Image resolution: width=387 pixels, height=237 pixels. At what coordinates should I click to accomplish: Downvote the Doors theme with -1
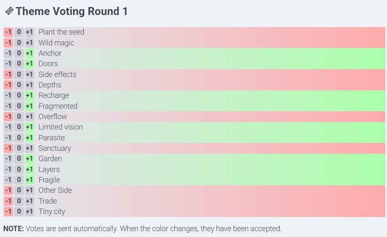point(8,64)
